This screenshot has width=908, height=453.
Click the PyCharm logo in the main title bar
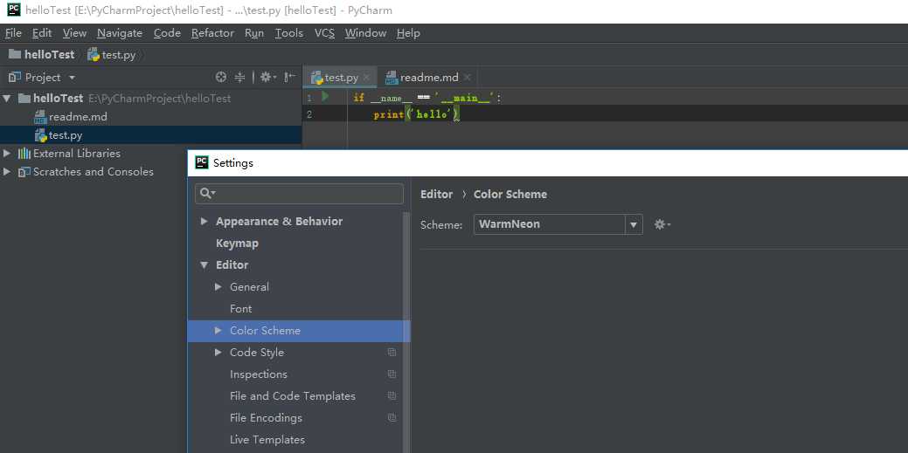click(14, 10)
